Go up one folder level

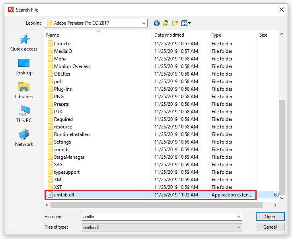(x=165, y=23)
